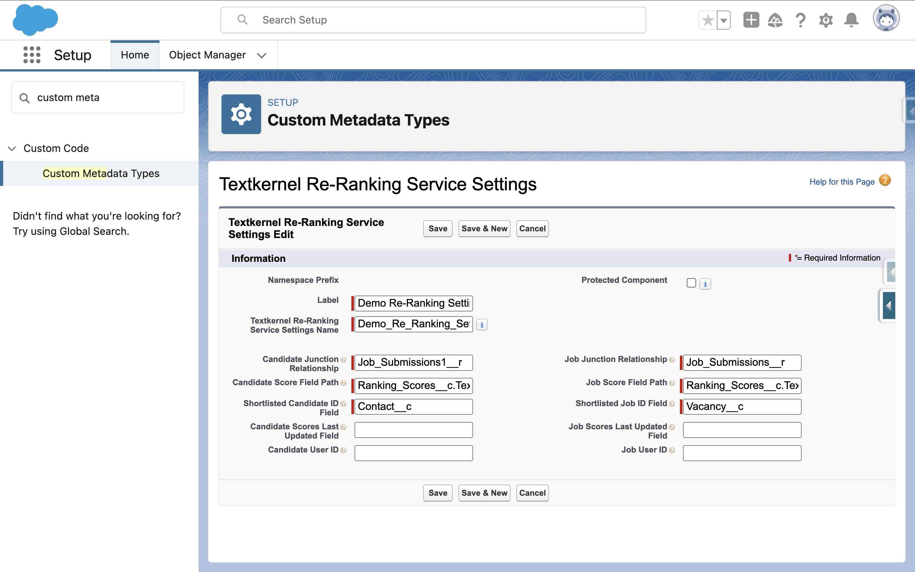Screen dimensions: 915x572
Task: Check the Protected Component toggle box
Action: [x=691, y=282]
